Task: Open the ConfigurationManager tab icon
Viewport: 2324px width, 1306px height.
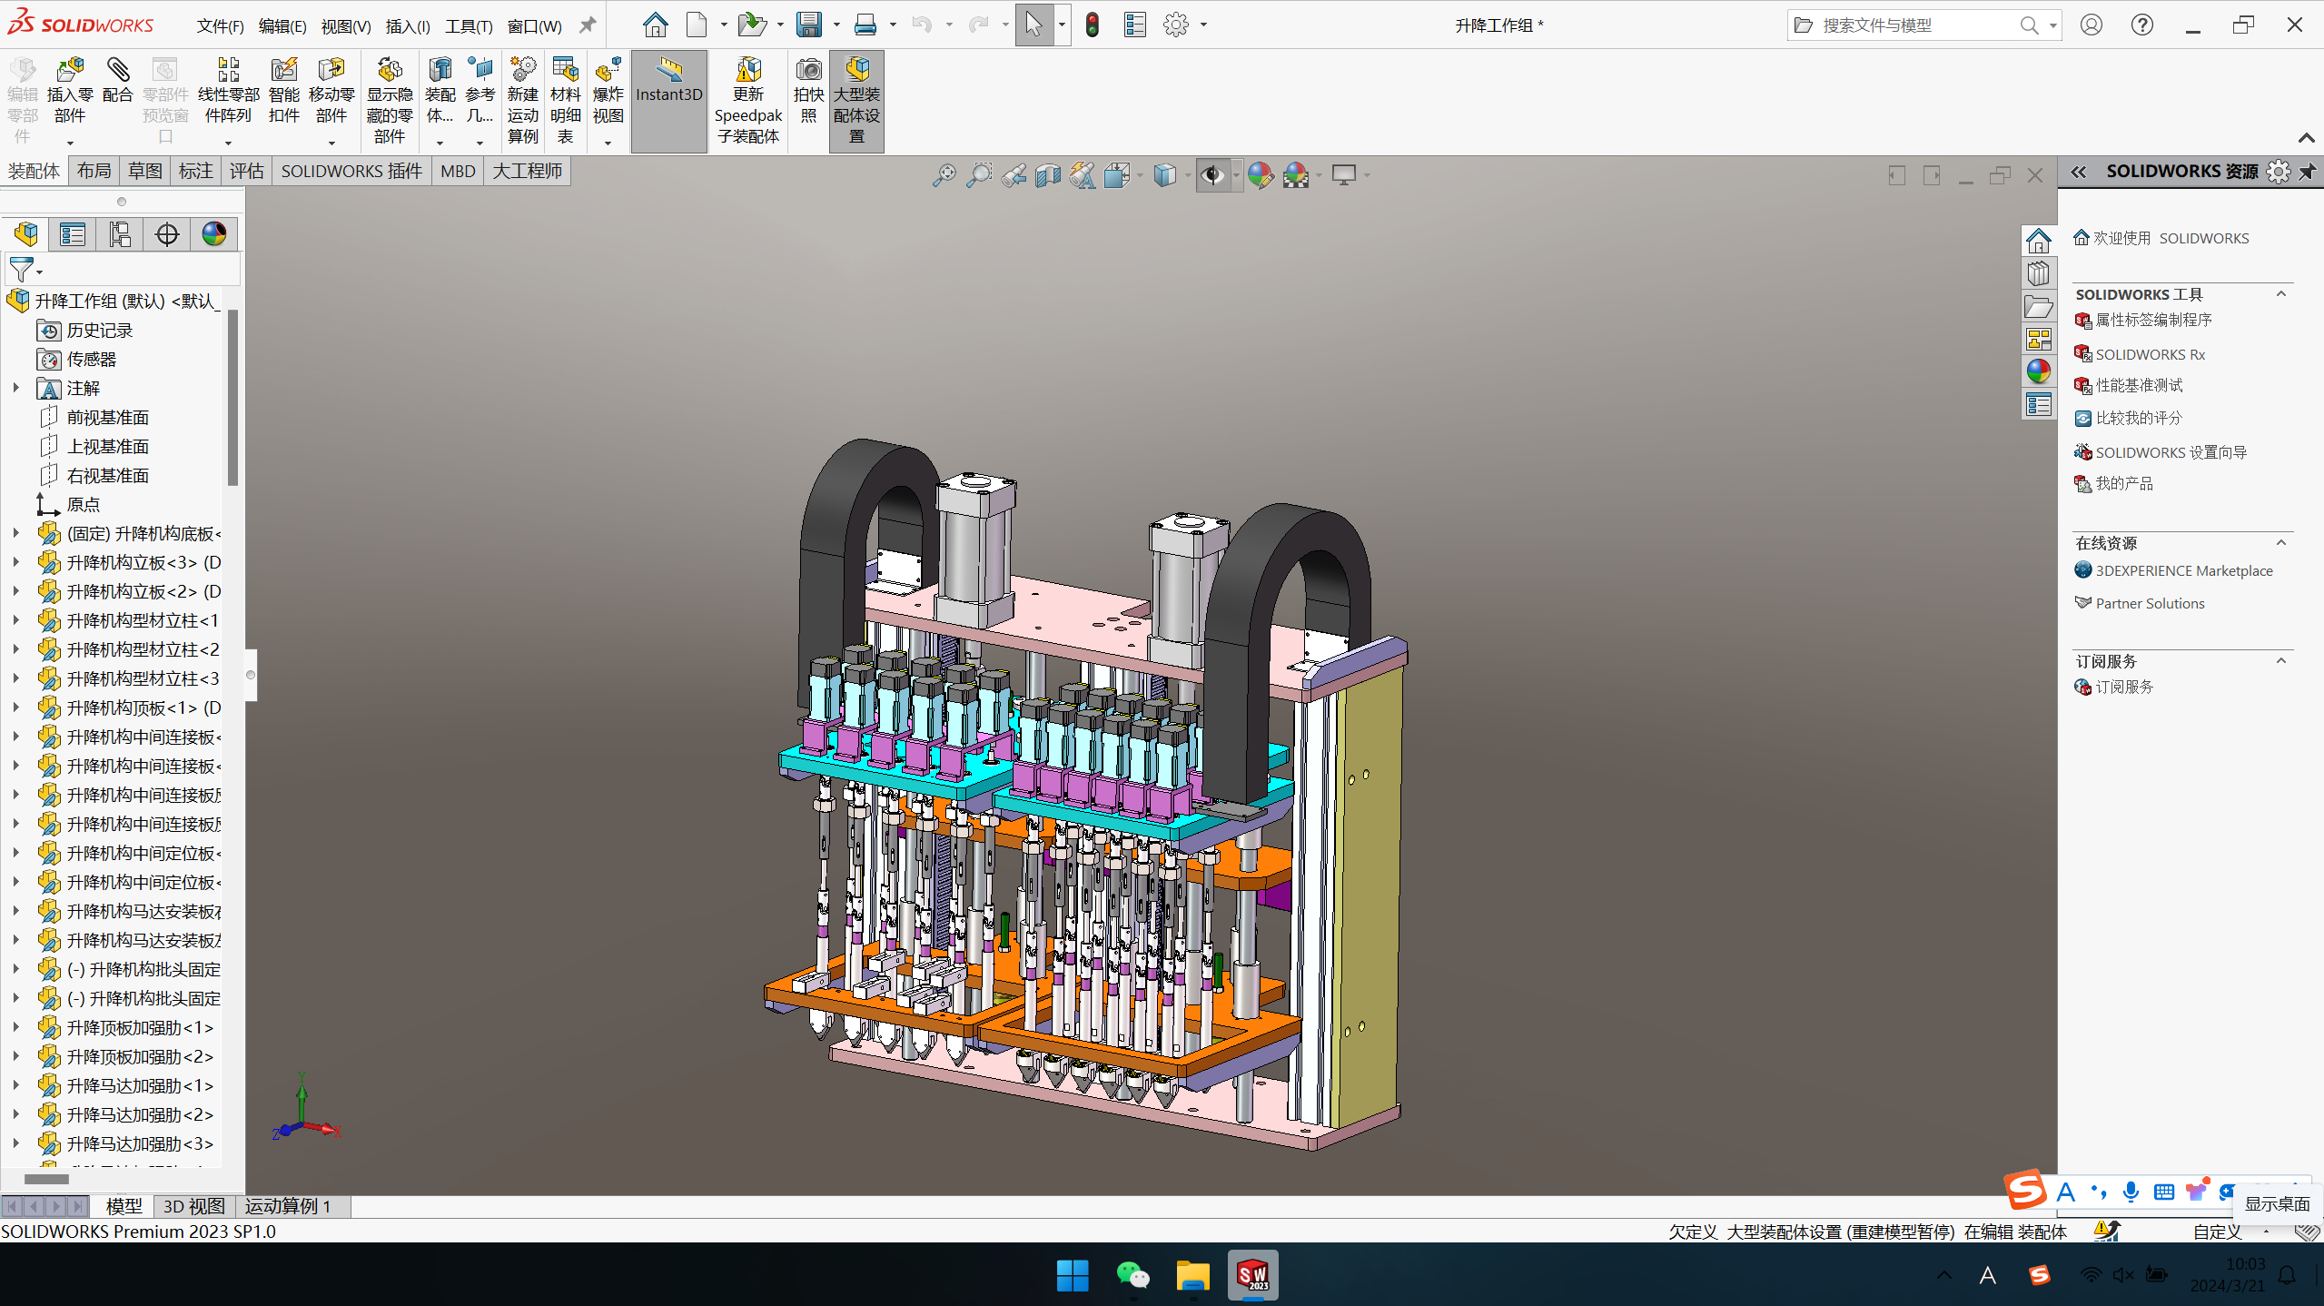Action: coord(120,234)
